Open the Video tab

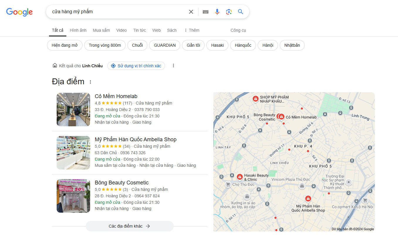(x=122, y=30)
